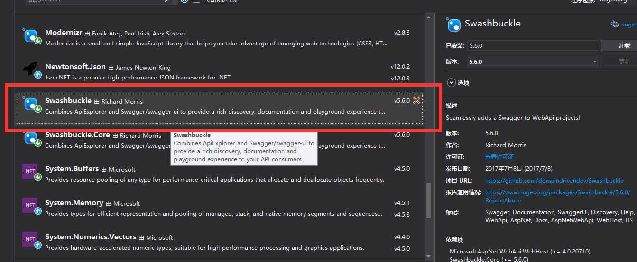Viewport: 637px width, 262px height.
Task: Click the Swashbuckle title in details pane
Action: (492, 24)
